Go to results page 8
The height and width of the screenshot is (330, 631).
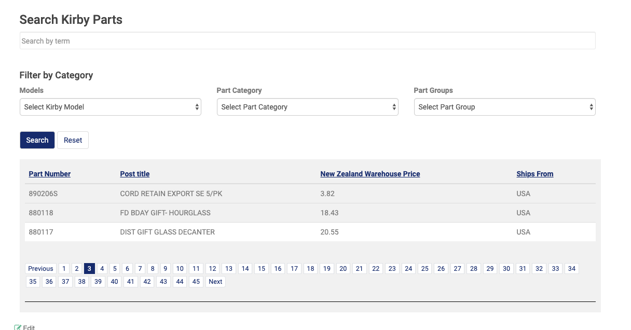click(x=153, y=268)
